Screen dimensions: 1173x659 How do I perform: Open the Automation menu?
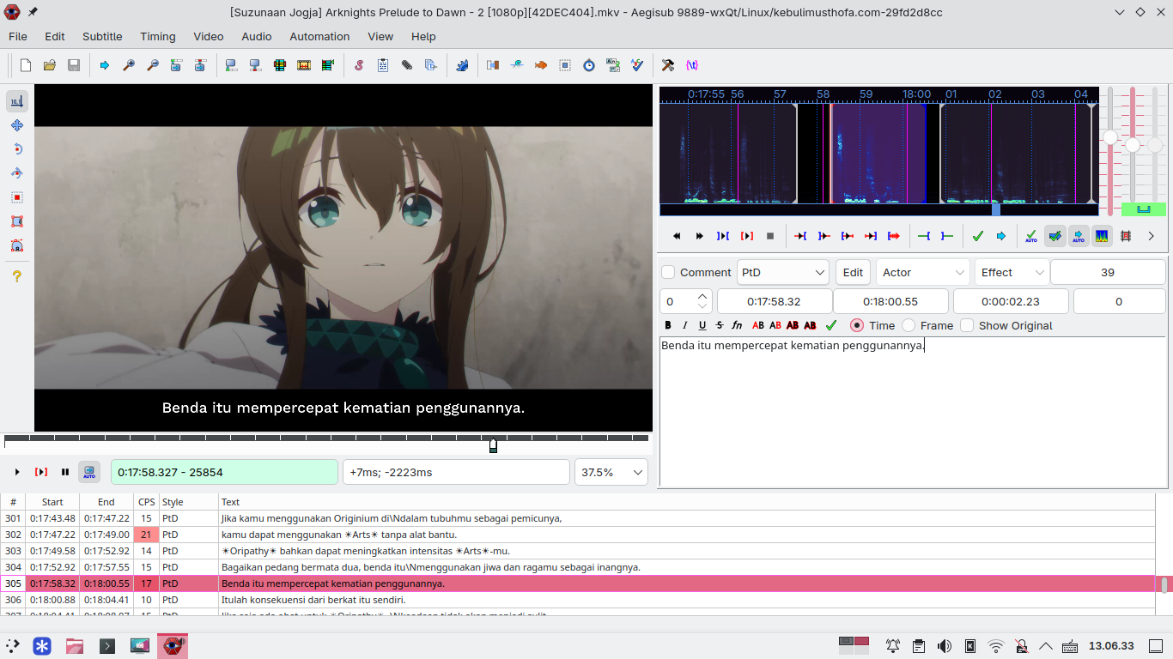tap(319, 36)
